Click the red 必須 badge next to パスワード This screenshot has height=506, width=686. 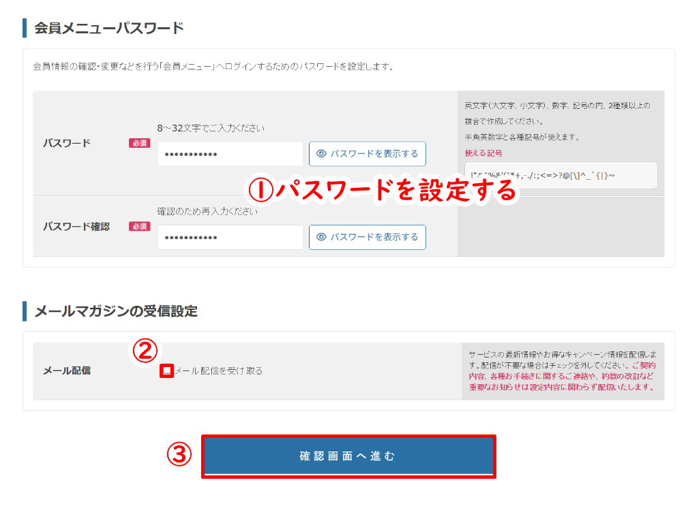point(139,143)
